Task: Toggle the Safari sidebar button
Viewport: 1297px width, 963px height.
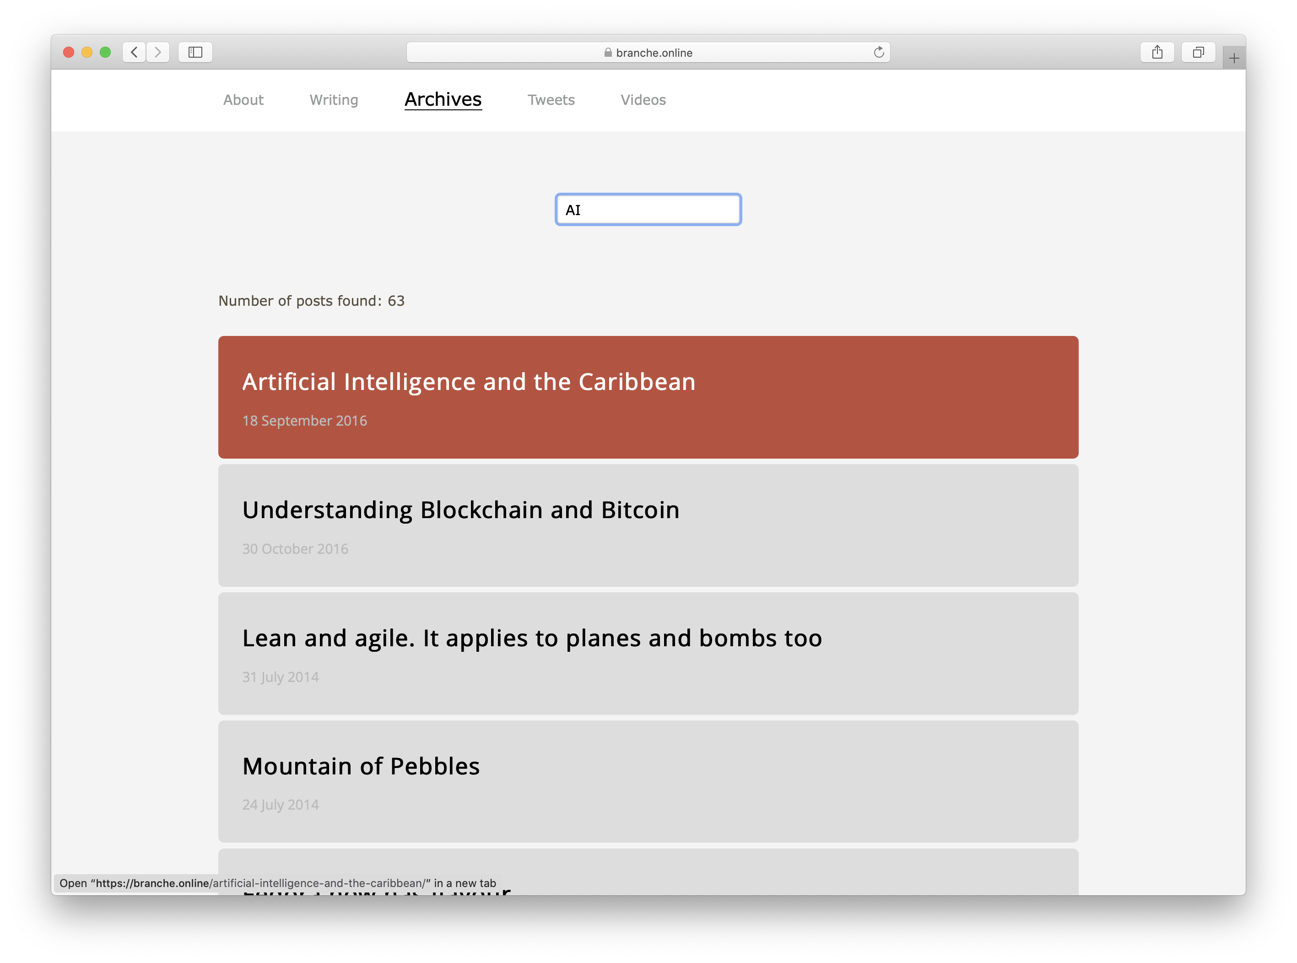Action: [x=195, y=53]
